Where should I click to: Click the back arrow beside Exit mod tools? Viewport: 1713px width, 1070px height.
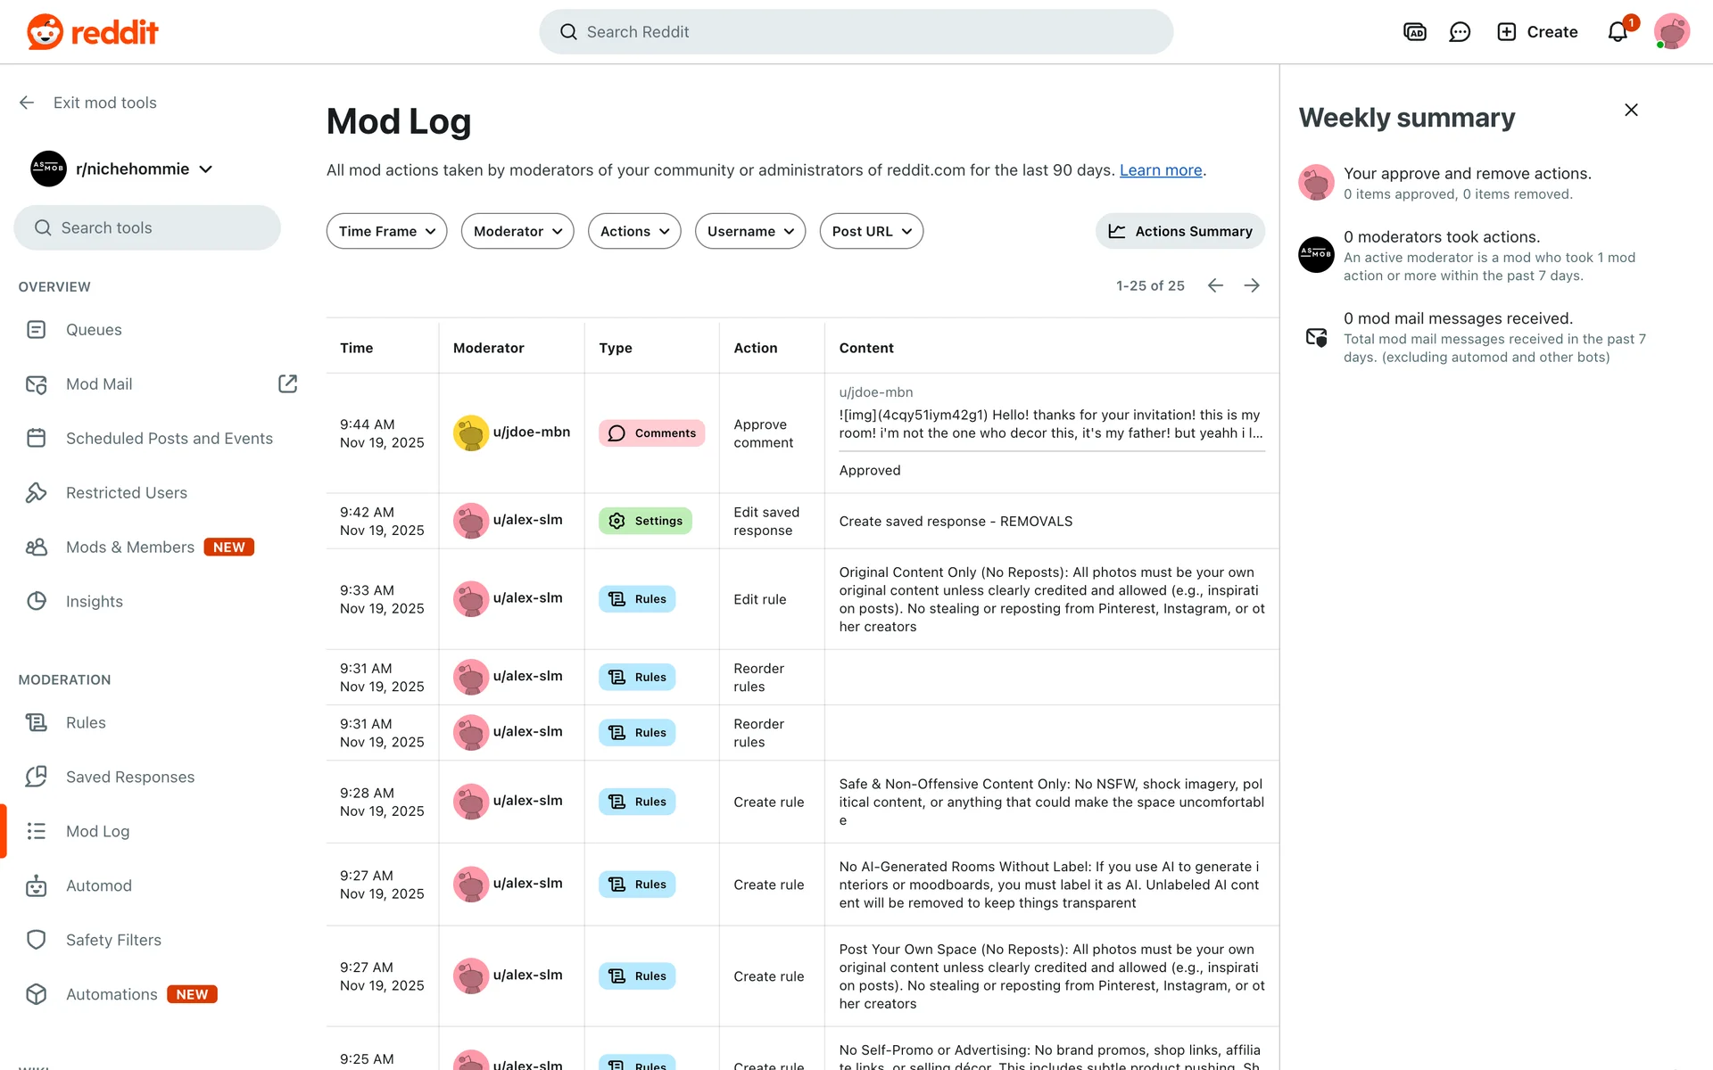point(27,103)
